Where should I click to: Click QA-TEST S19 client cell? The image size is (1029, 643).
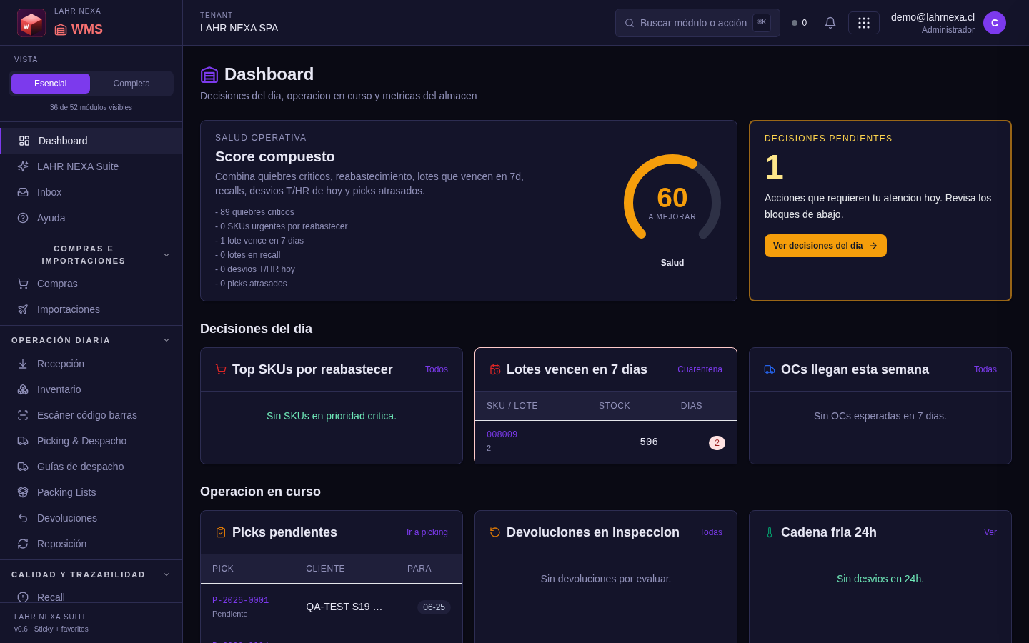[x=344, y=607]
